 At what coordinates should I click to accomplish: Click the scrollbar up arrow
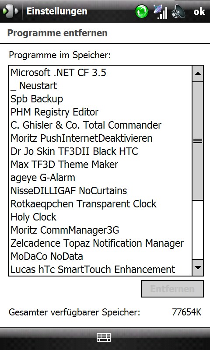(198, 73)
